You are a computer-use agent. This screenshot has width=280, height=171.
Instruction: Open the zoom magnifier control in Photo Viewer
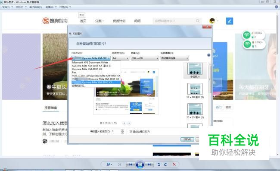pyautogui.click(x=109, y=165)
